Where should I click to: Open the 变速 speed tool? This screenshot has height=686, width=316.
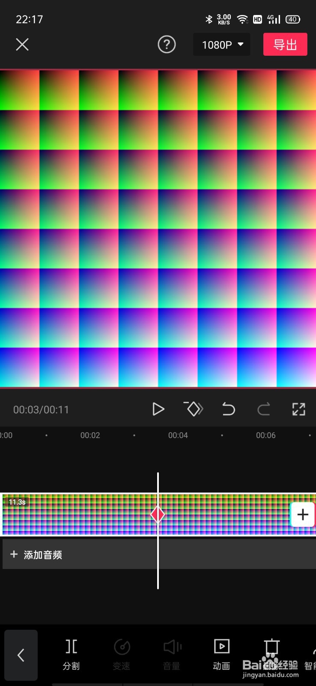pyautogui.click(x=122, y=655)
